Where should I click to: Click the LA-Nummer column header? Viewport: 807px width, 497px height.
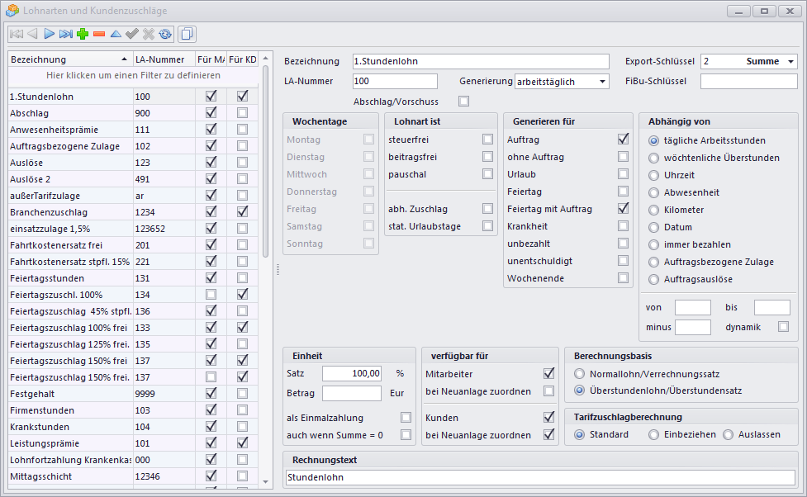point(164,59)
